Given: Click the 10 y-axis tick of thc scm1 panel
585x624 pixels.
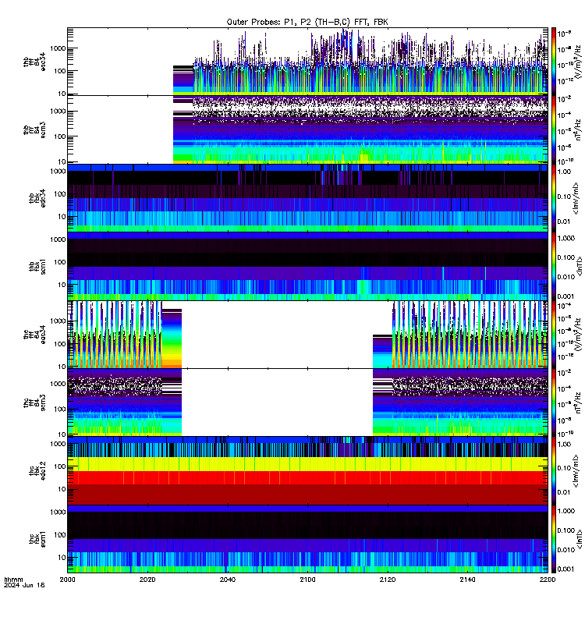Looking at the screenshot, I should pyautogui.click(x=62, y=558).
